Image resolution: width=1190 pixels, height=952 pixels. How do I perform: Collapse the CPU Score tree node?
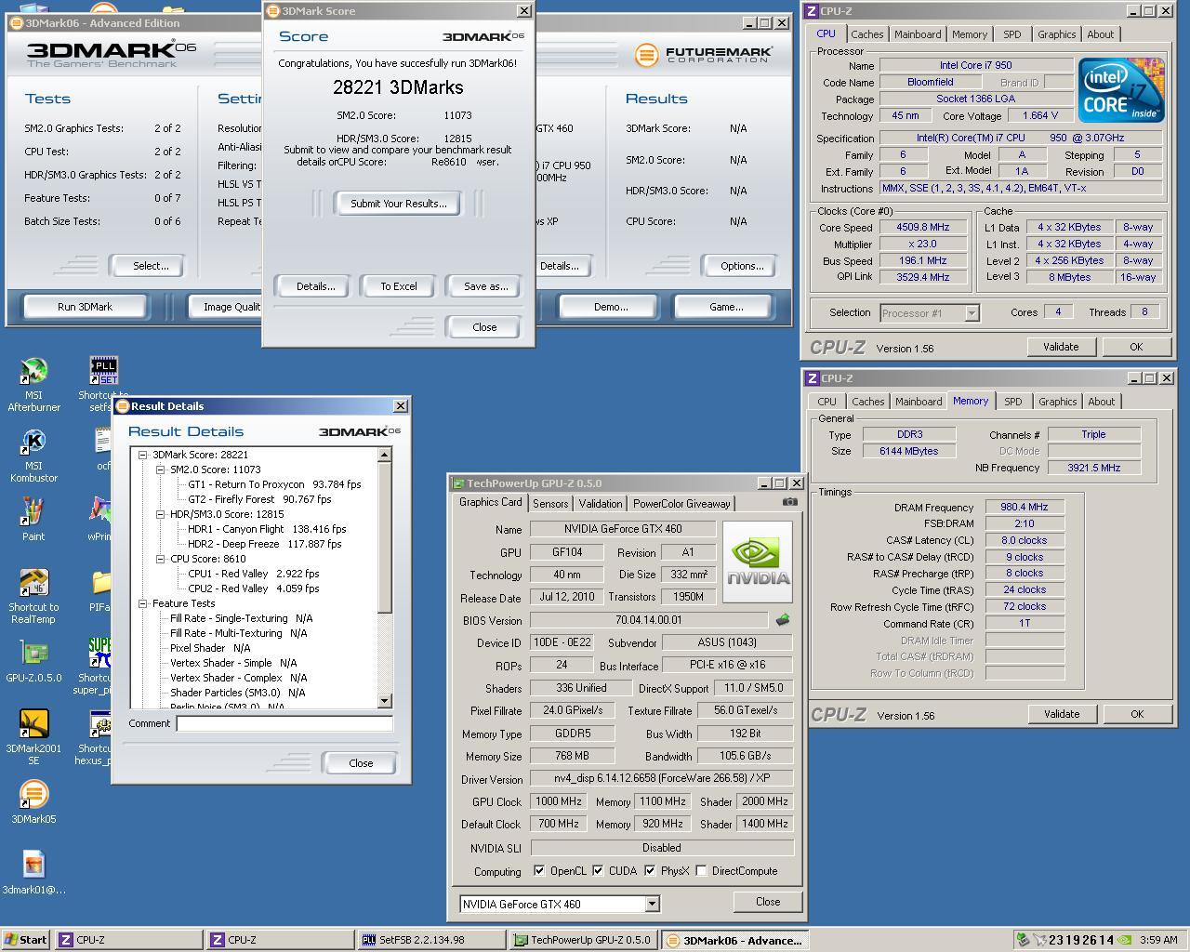[x=161, y=559]
